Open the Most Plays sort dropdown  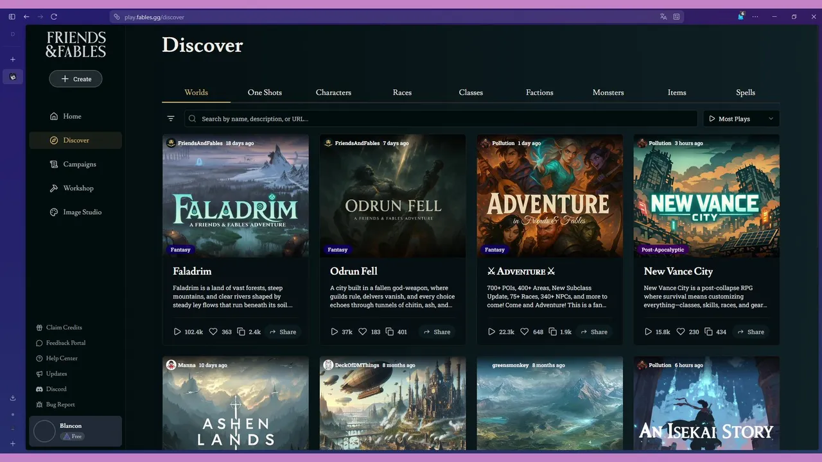[742, 119]
